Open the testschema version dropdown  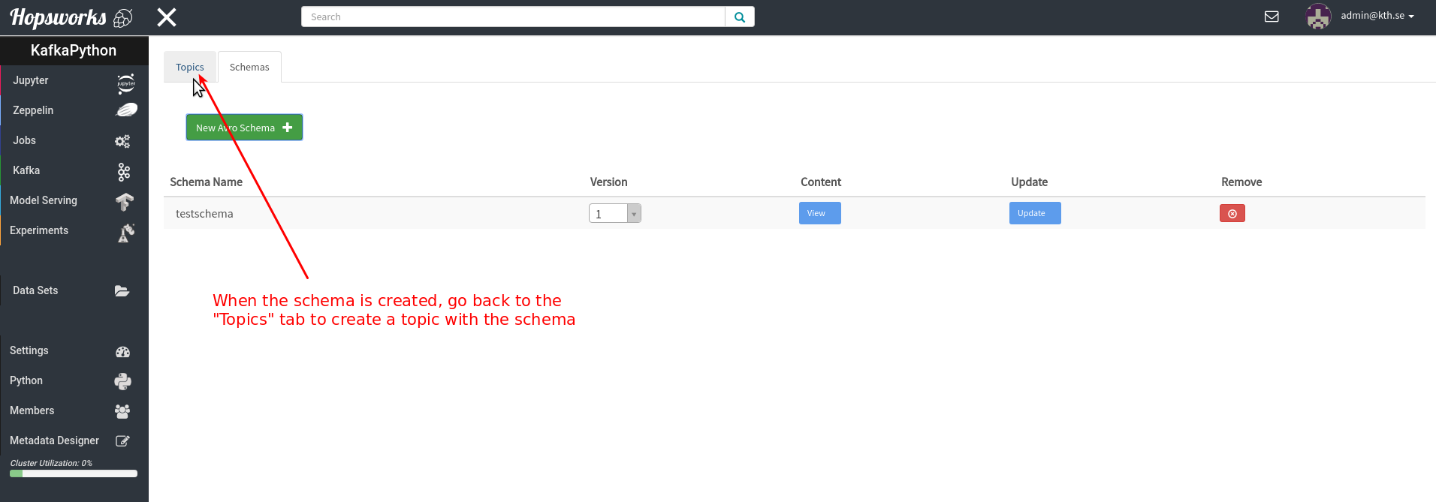tap(614, 214)
